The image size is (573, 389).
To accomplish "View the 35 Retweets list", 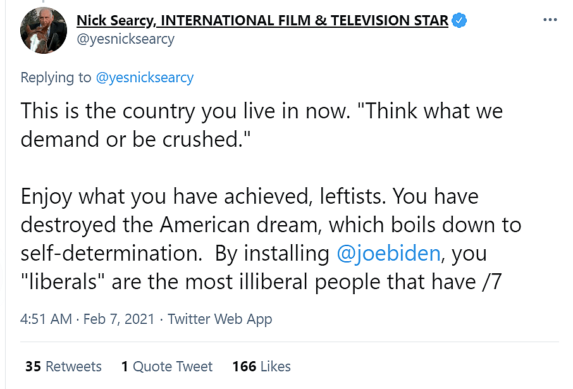I will tap(63, 366).
